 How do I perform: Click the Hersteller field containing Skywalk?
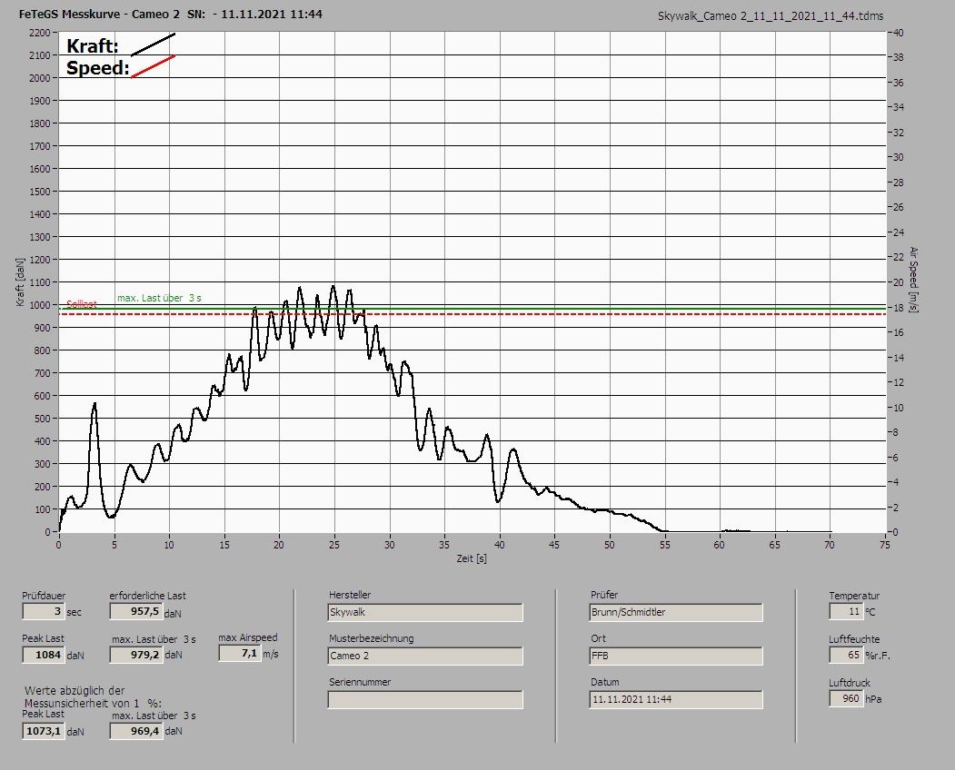(425, 612)
